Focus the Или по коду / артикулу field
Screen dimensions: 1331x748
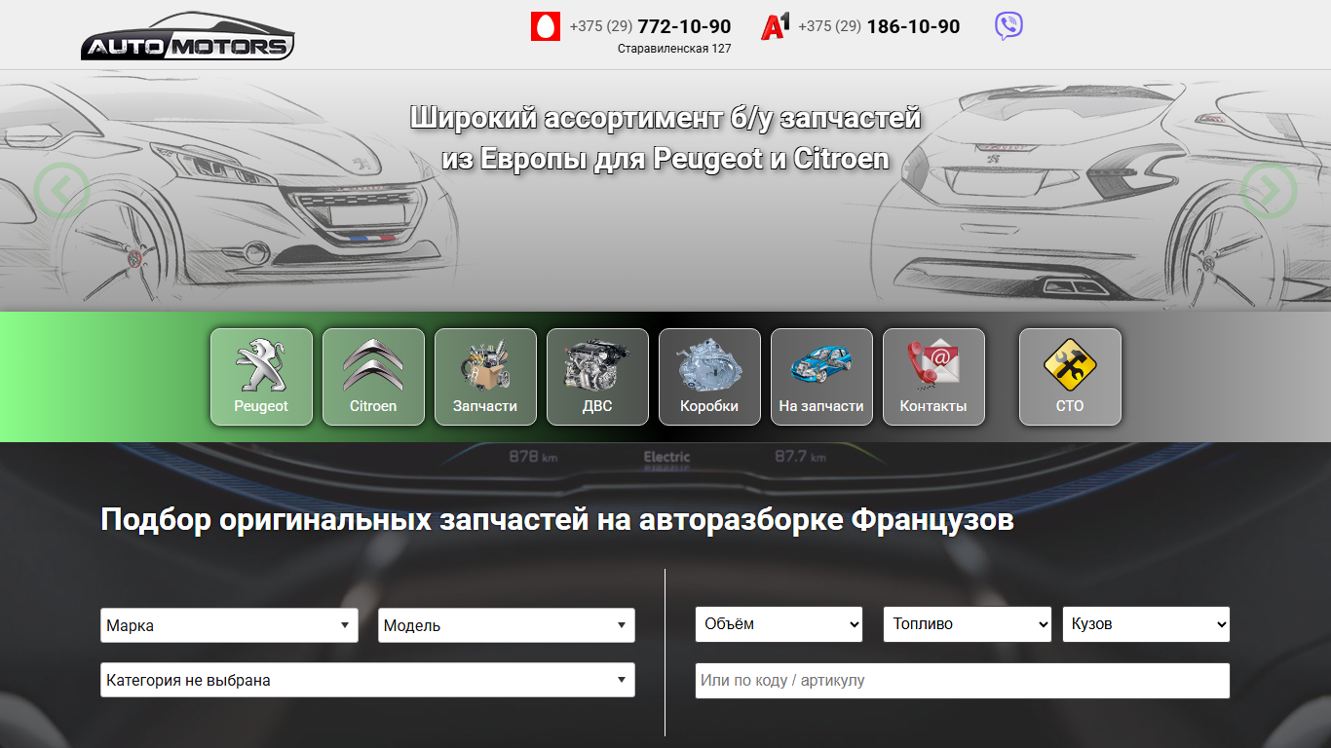point(963,681)
